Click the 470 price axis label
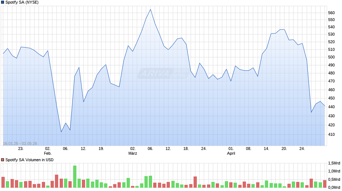Viewport: 342px width, 191px height. (x=331, y=81)
